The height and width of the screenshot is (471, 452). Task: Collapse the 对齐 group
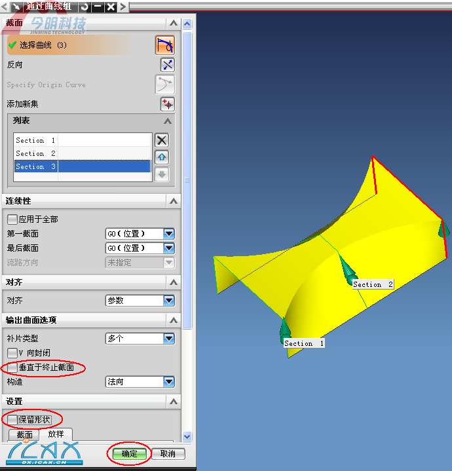coord(174,282)
